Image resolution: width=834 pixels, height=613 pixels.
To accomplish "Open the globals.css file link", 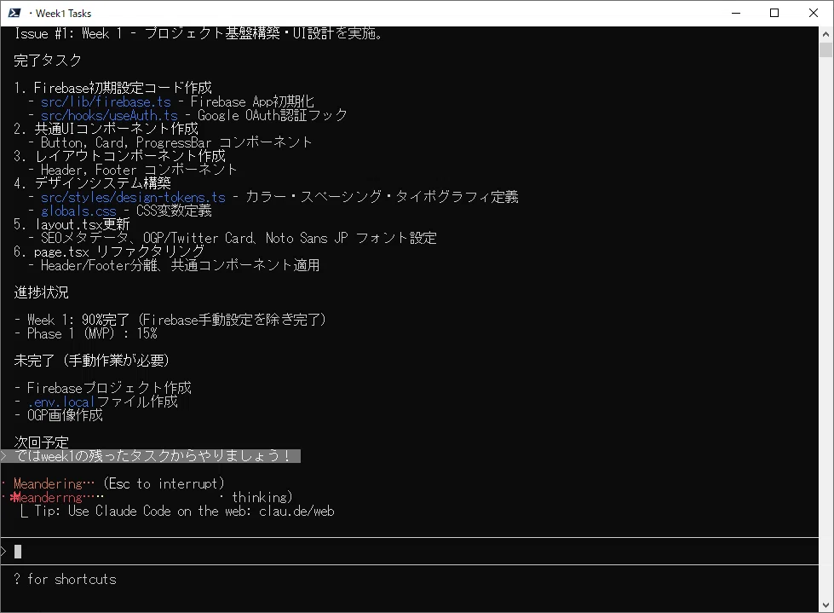I will (78, 211).
